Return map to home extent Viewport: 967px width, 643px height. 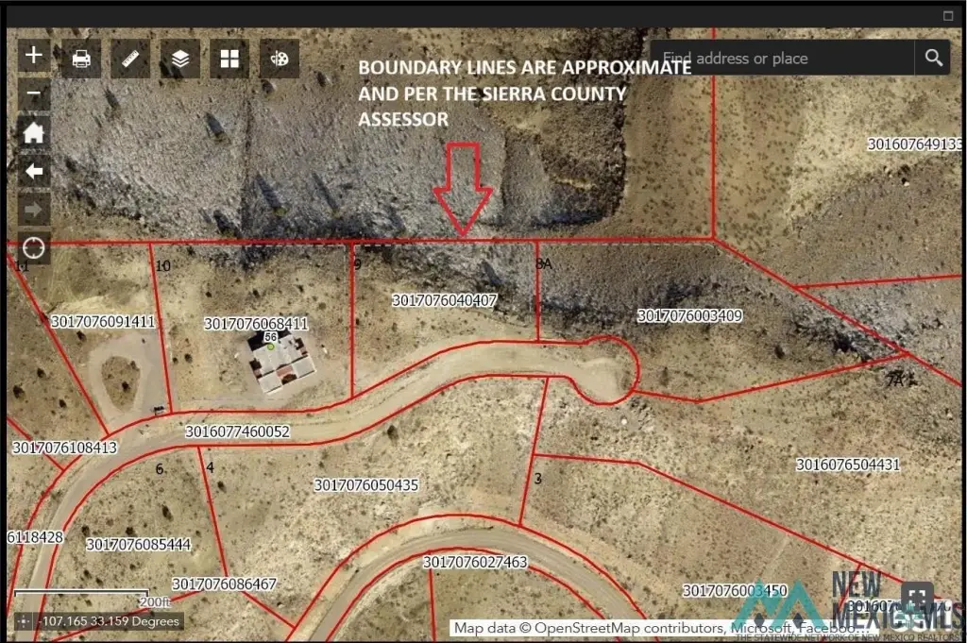click(x=34, y=132)
